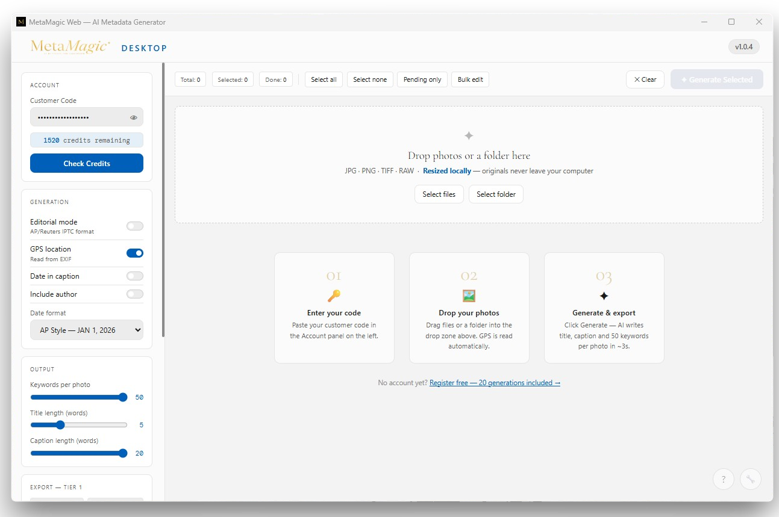
Task: Click the v1.0.4 version badge
Action: click(x=744, y=46)
